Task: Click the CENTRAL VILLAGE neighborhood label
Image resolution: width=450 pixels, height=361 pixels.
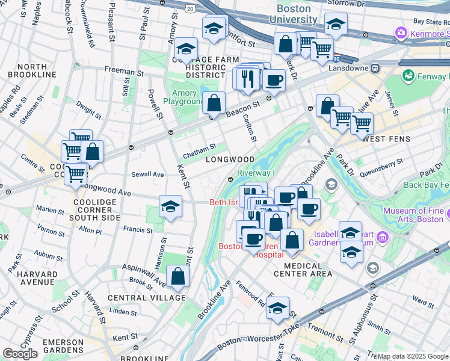Action: (x=147, y=298)
